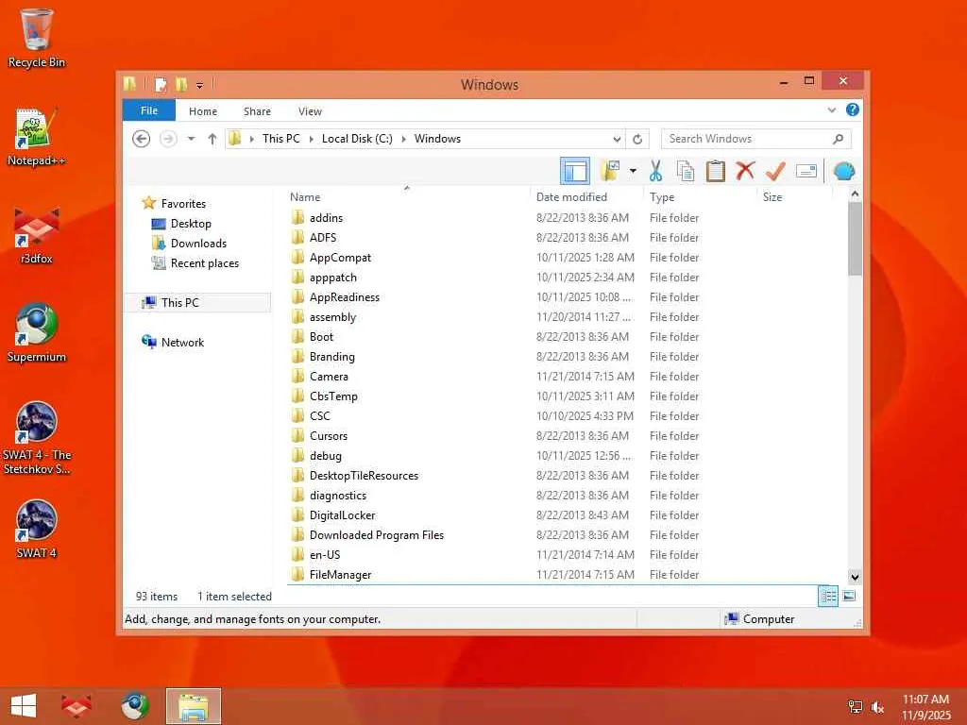Click the vertical scrollbar up arrow
The image size is (967, 725).
point(855,194)
